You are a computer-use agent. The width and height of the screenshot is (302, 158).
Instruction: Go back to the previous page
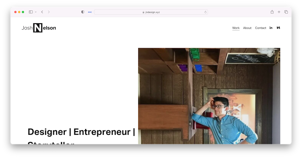pos(42,12)
